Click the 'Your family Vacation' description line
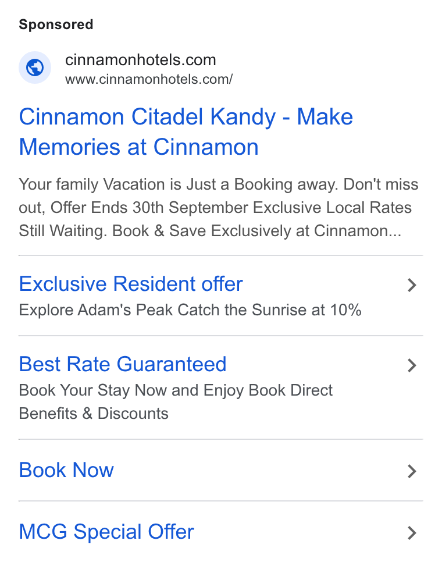The width and height of the screenshot is (442, 562). coord(219,184)
